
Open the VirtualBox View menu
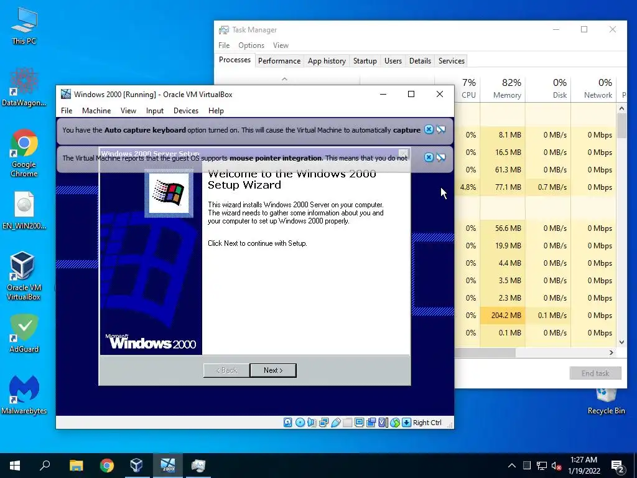click(128, 111)
